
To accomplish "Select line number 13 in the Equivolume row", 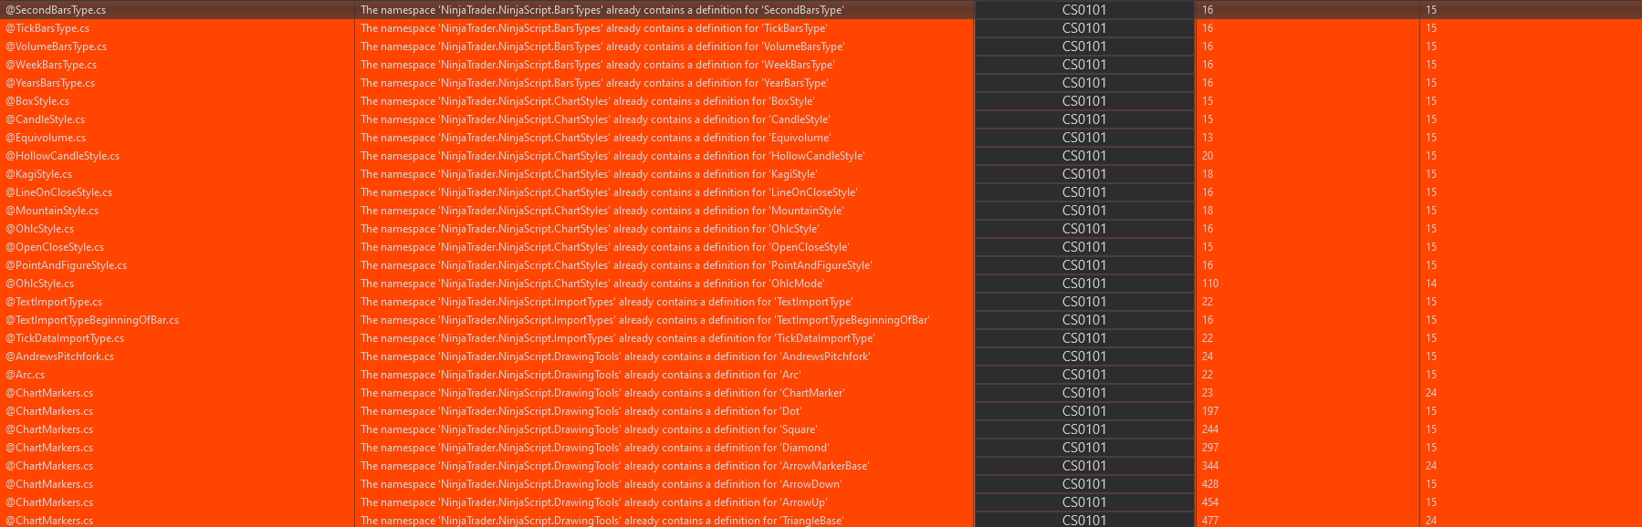I will (x=1208, y=138).
